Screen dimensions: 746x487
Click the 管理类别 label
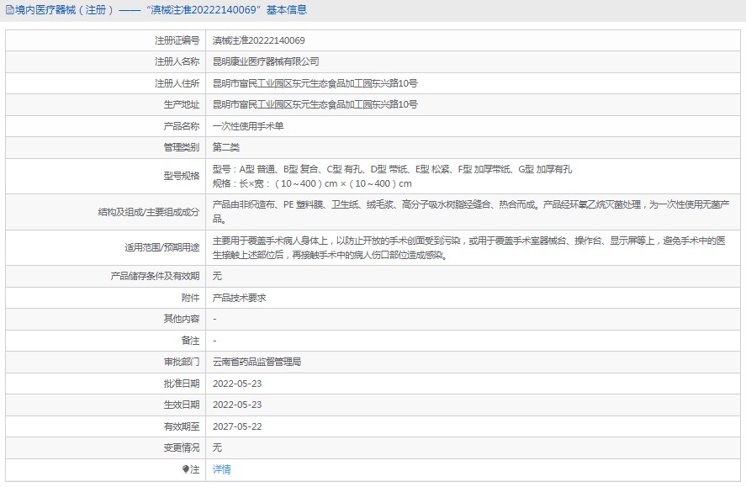[x=182, y=147]
